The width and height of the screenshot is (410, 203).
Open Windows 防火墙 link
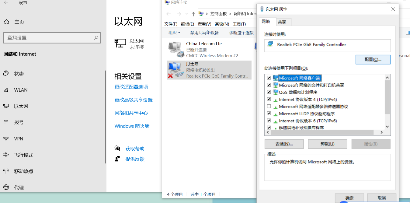(x=132, y=126)
